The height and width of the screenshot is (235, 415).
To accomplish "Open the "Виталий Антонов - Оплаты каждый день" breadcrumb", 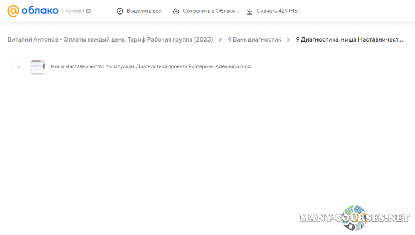I will (x=110, y=39).
